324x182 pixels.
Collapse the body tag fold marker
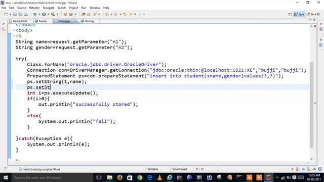(14, 30)
